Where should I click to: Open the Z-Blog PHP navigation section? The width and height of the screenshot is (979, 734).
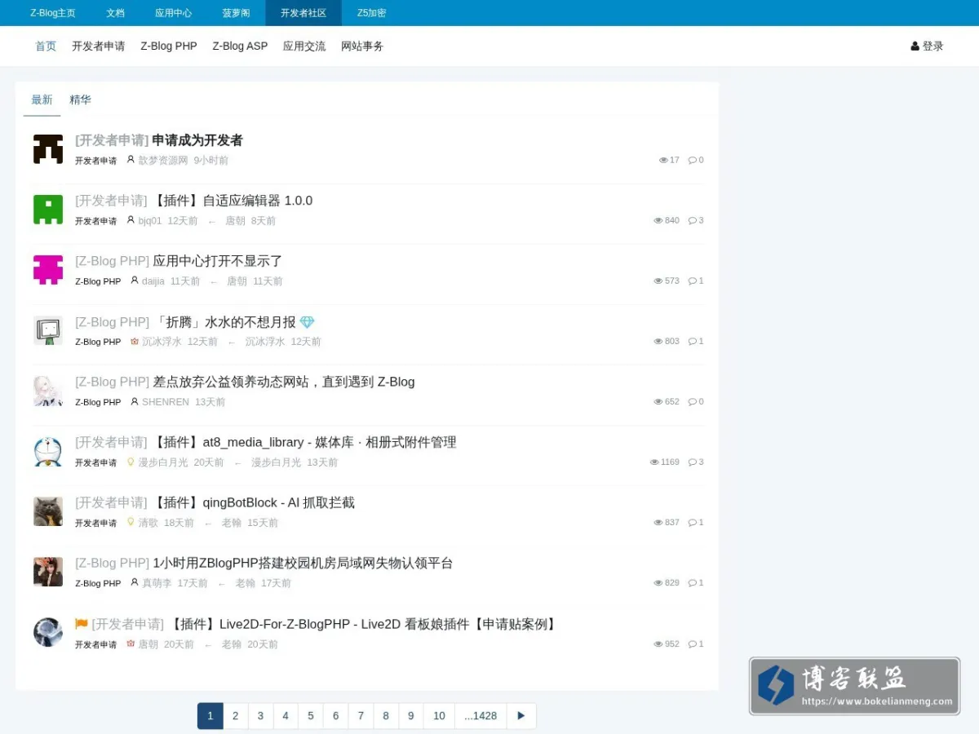(169, 46)
